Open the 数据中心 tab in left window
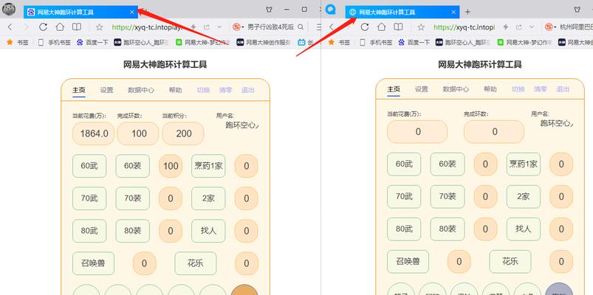593x295 pixels. point(141,90)
